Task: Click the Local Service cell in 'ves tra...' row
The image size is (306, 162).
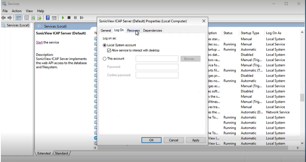Action: coord(276,107)
